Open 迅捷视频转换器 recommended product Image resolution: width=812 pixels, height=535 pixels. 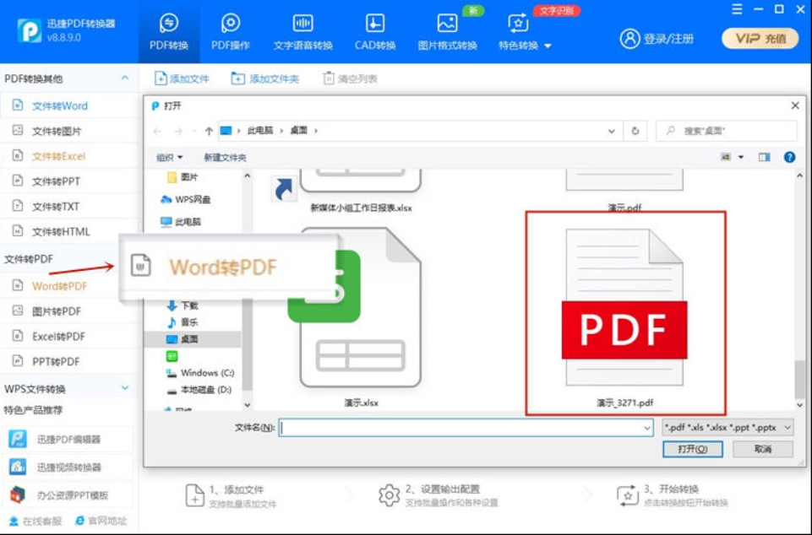(68, 467)
